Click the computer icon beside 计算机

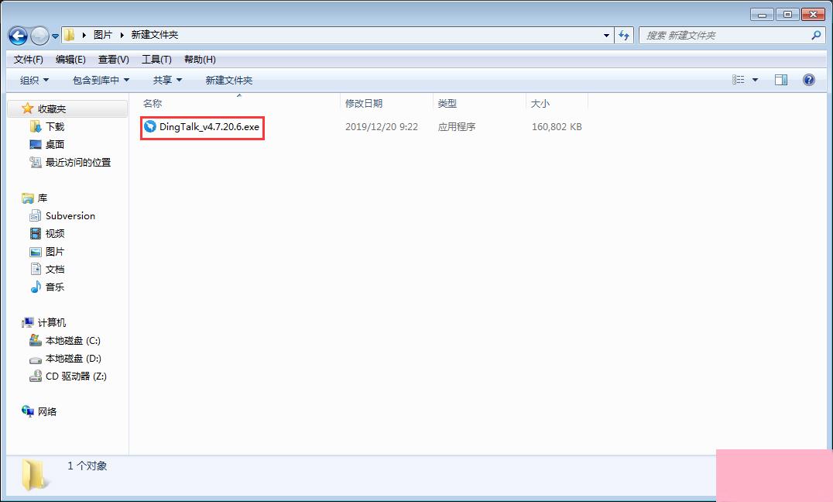(x=28, y=323)
